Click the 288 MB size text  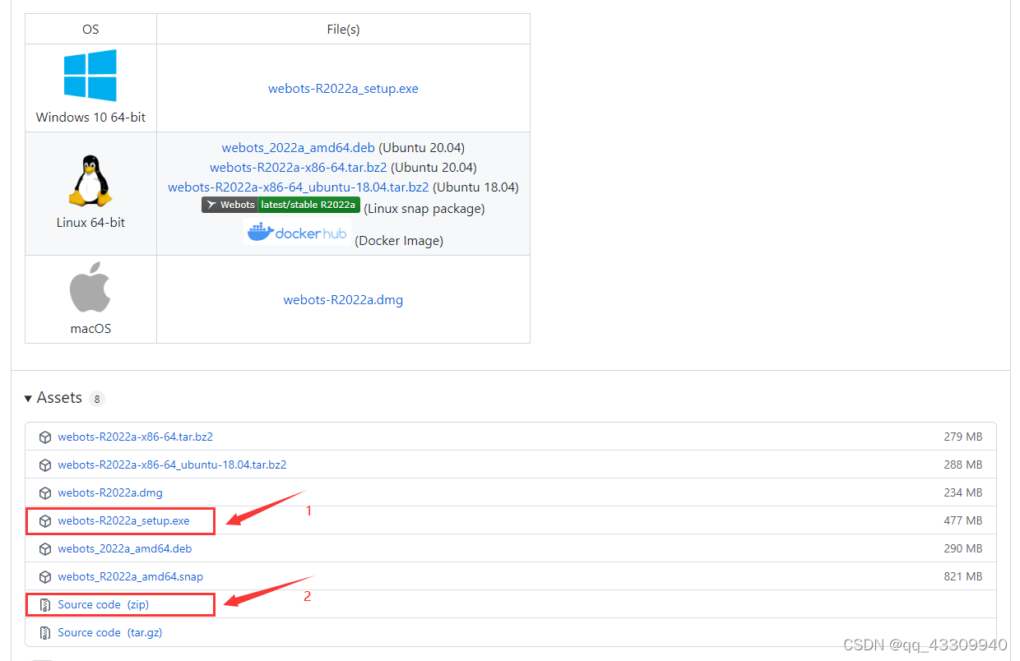coord(963,465)
